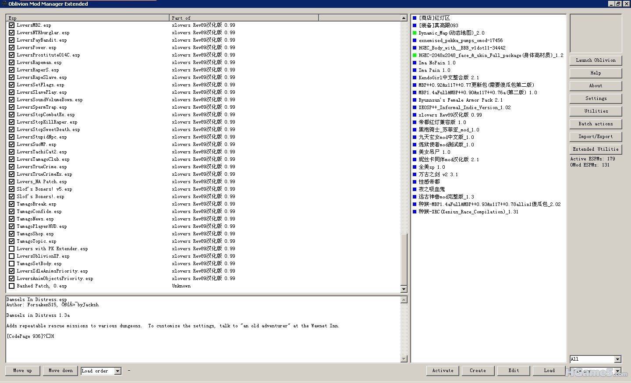
Task: Open Extended Utilities
Action: tap(596, 149)
